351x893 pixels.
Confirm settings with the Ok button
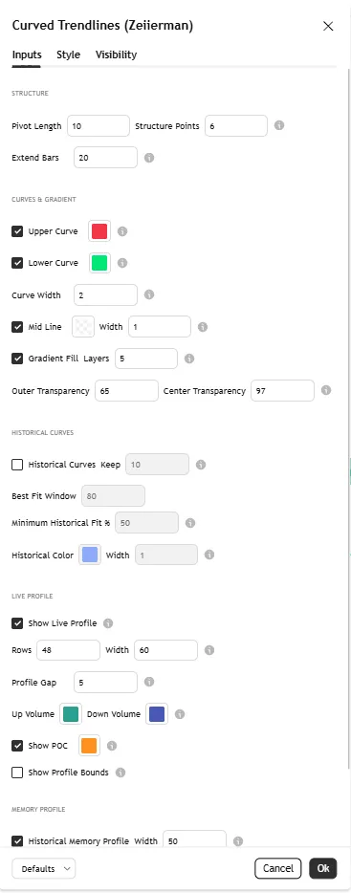coord(323,868)
